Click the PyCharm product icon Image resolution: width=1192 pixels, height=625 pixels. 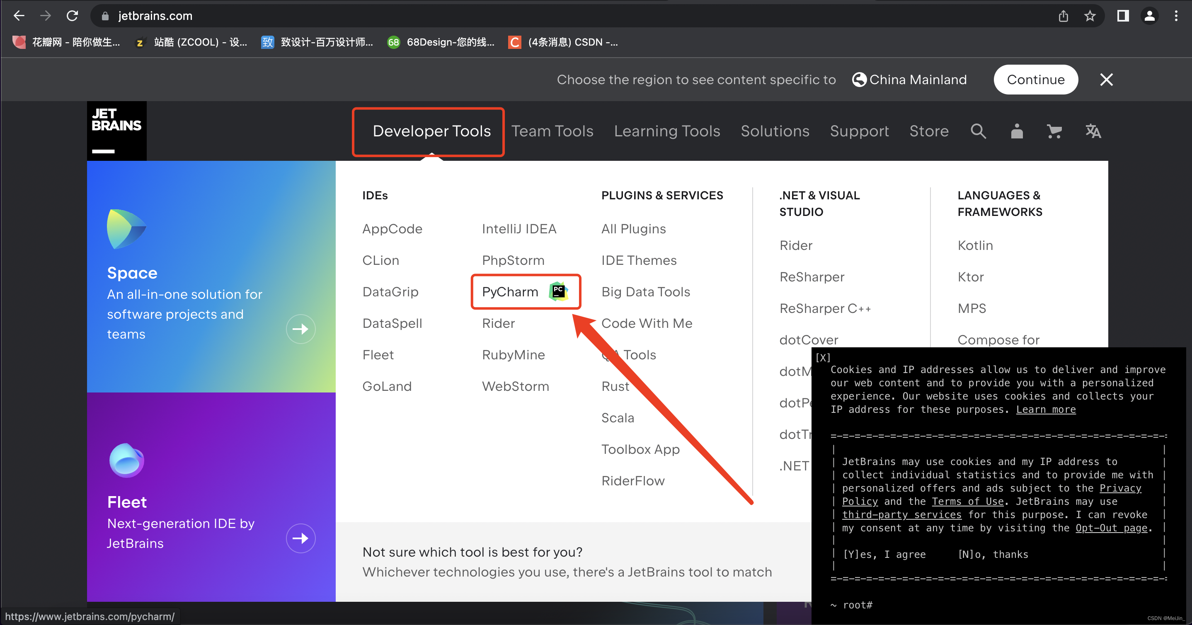coord(559,291)
